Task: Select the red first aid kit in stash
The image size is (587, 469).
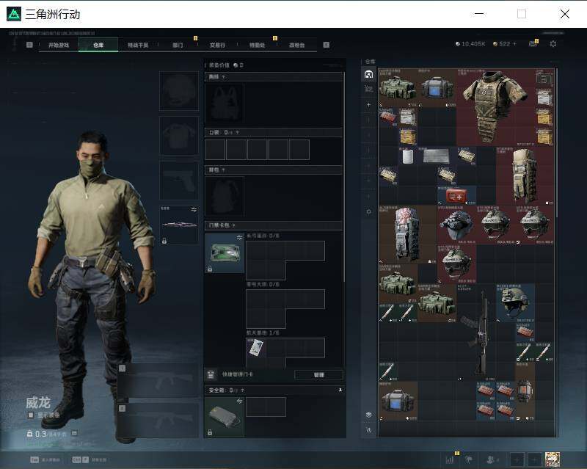Action: (456, 195)
